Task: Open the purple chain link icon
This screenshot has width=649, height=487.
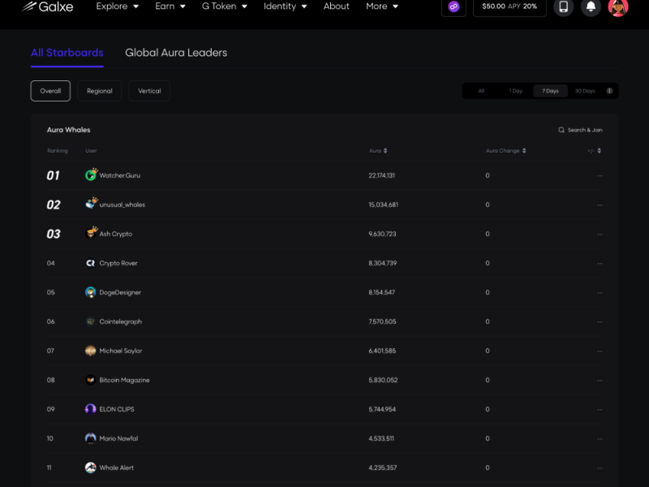Action: (453, 6)
